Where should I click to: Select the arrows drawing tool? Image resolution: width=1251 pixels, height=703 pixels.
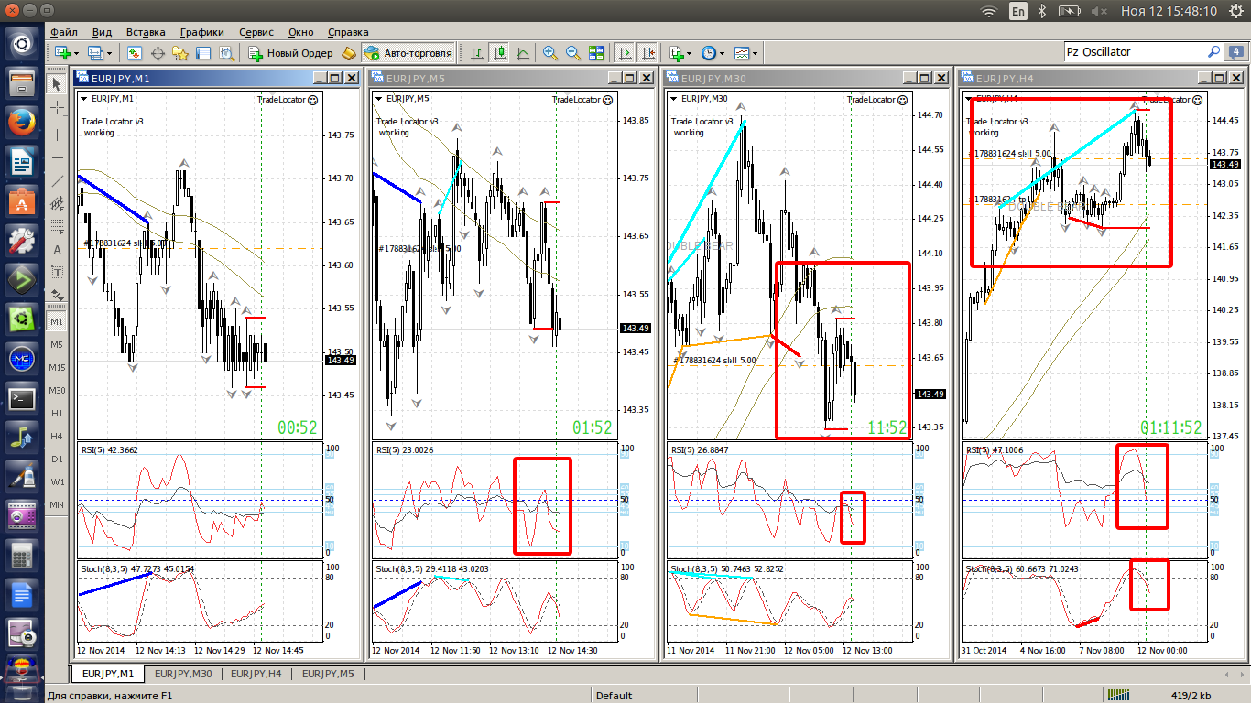pos(57,296)
